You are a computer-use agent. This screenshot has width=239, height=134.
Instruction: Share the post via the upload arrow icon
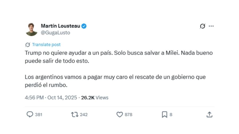point(209,114)
